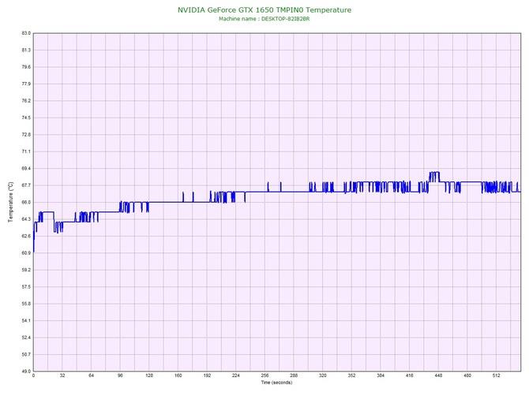Click the 'Temperature (°C)' vertical axis label
This screenshot has width=529, height=396.
10,202
